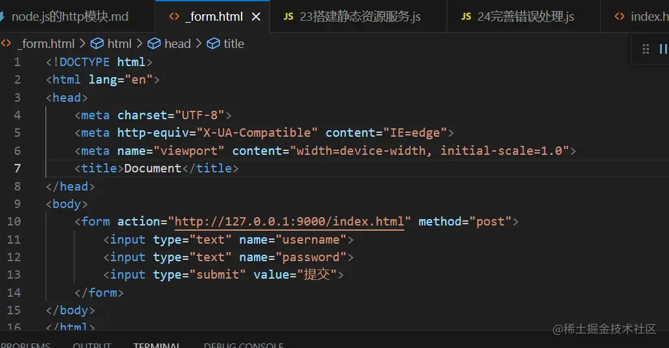Click the "username" name value
This screenshot has width=669, height=348.
(311, 240)
